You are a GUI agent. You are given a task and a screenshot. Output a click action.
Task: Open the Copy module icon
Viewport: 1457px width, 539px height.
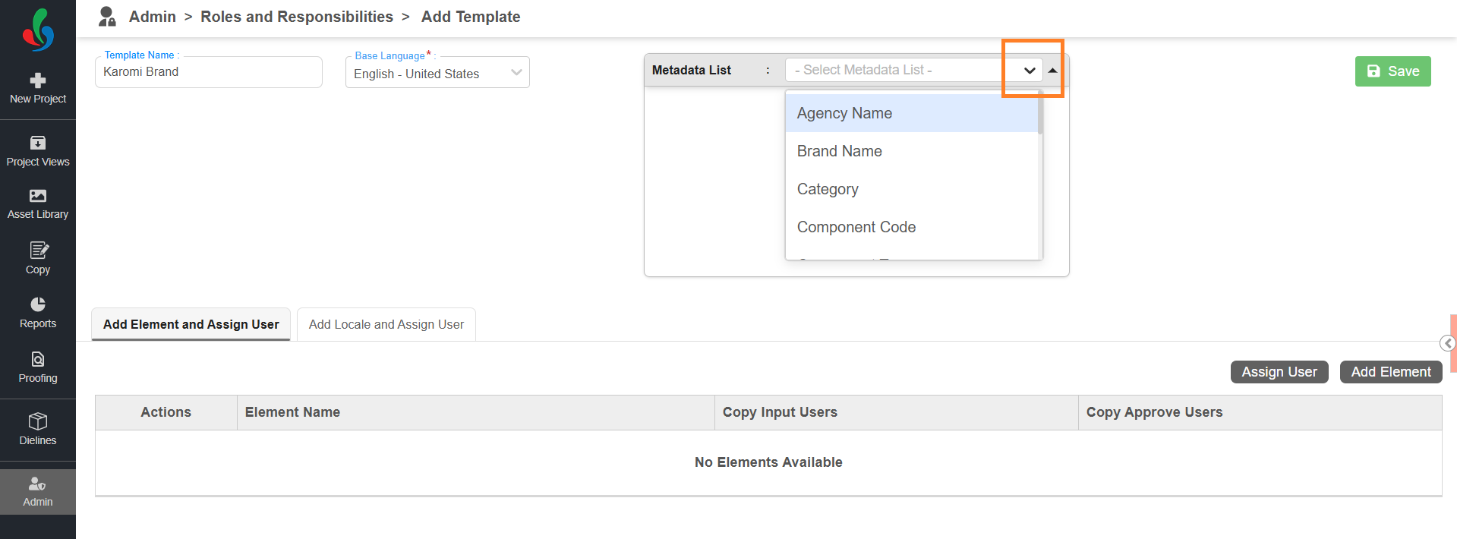click(x=38, y=251)
